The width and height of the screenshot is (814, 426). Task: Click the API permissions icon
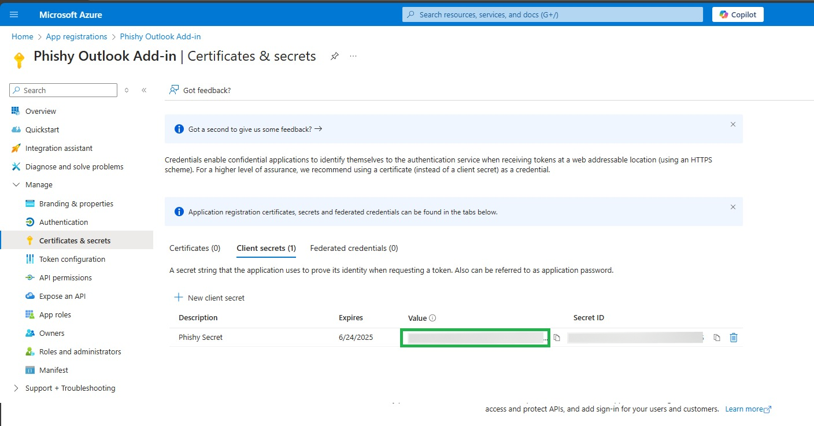click(x=30, y=277)
